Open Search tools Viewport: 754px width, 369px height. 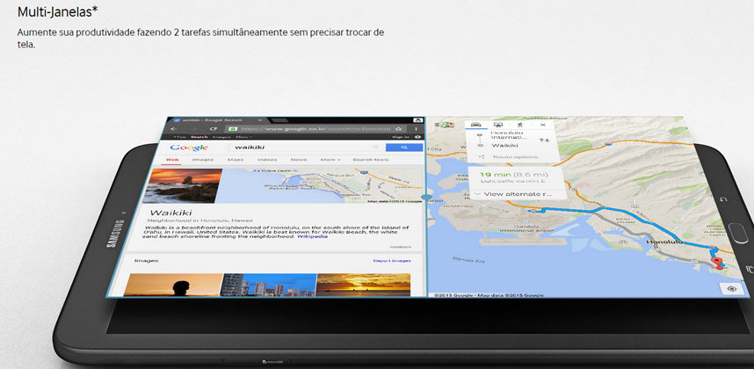[370, 160]
